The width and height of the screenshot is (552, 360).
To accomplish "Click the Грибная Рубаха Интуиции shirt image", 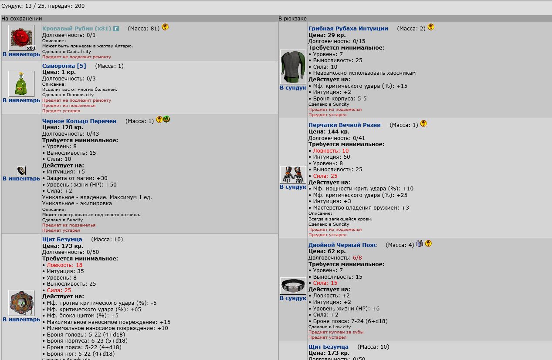I will tap(293, 67).
